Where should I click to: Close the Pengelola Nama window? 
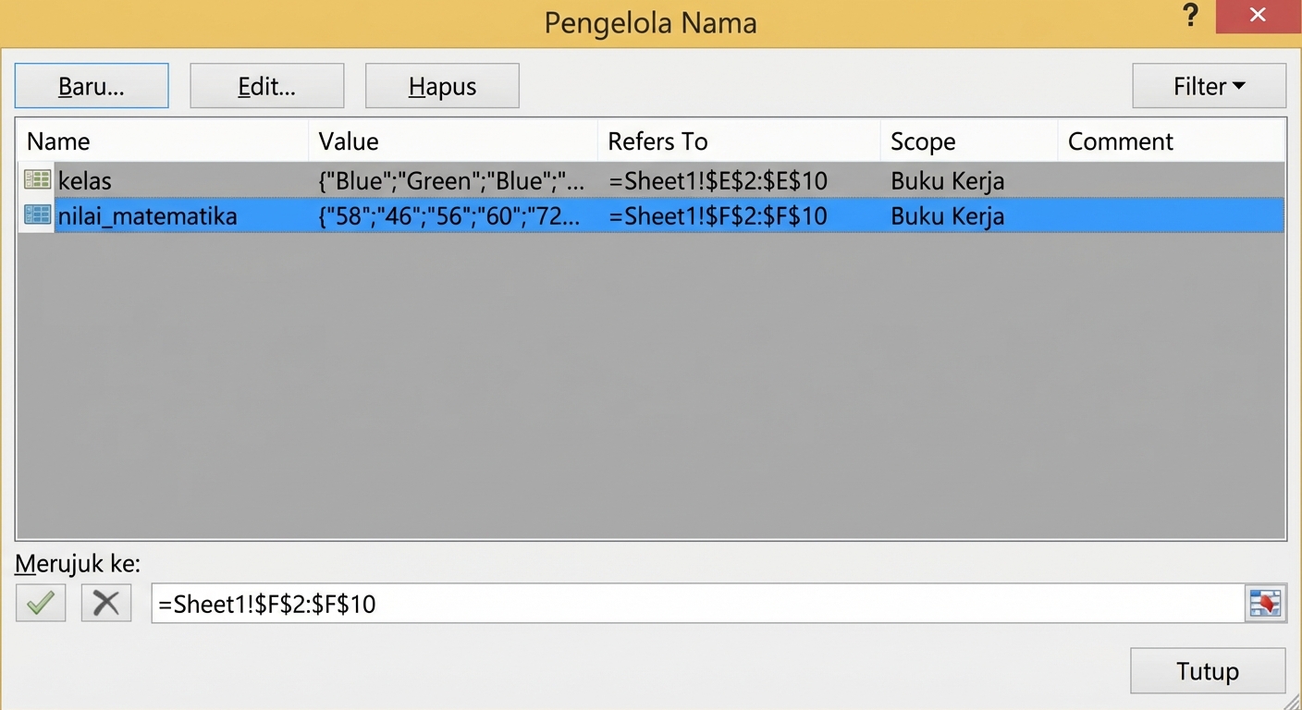pos(1257,15)
